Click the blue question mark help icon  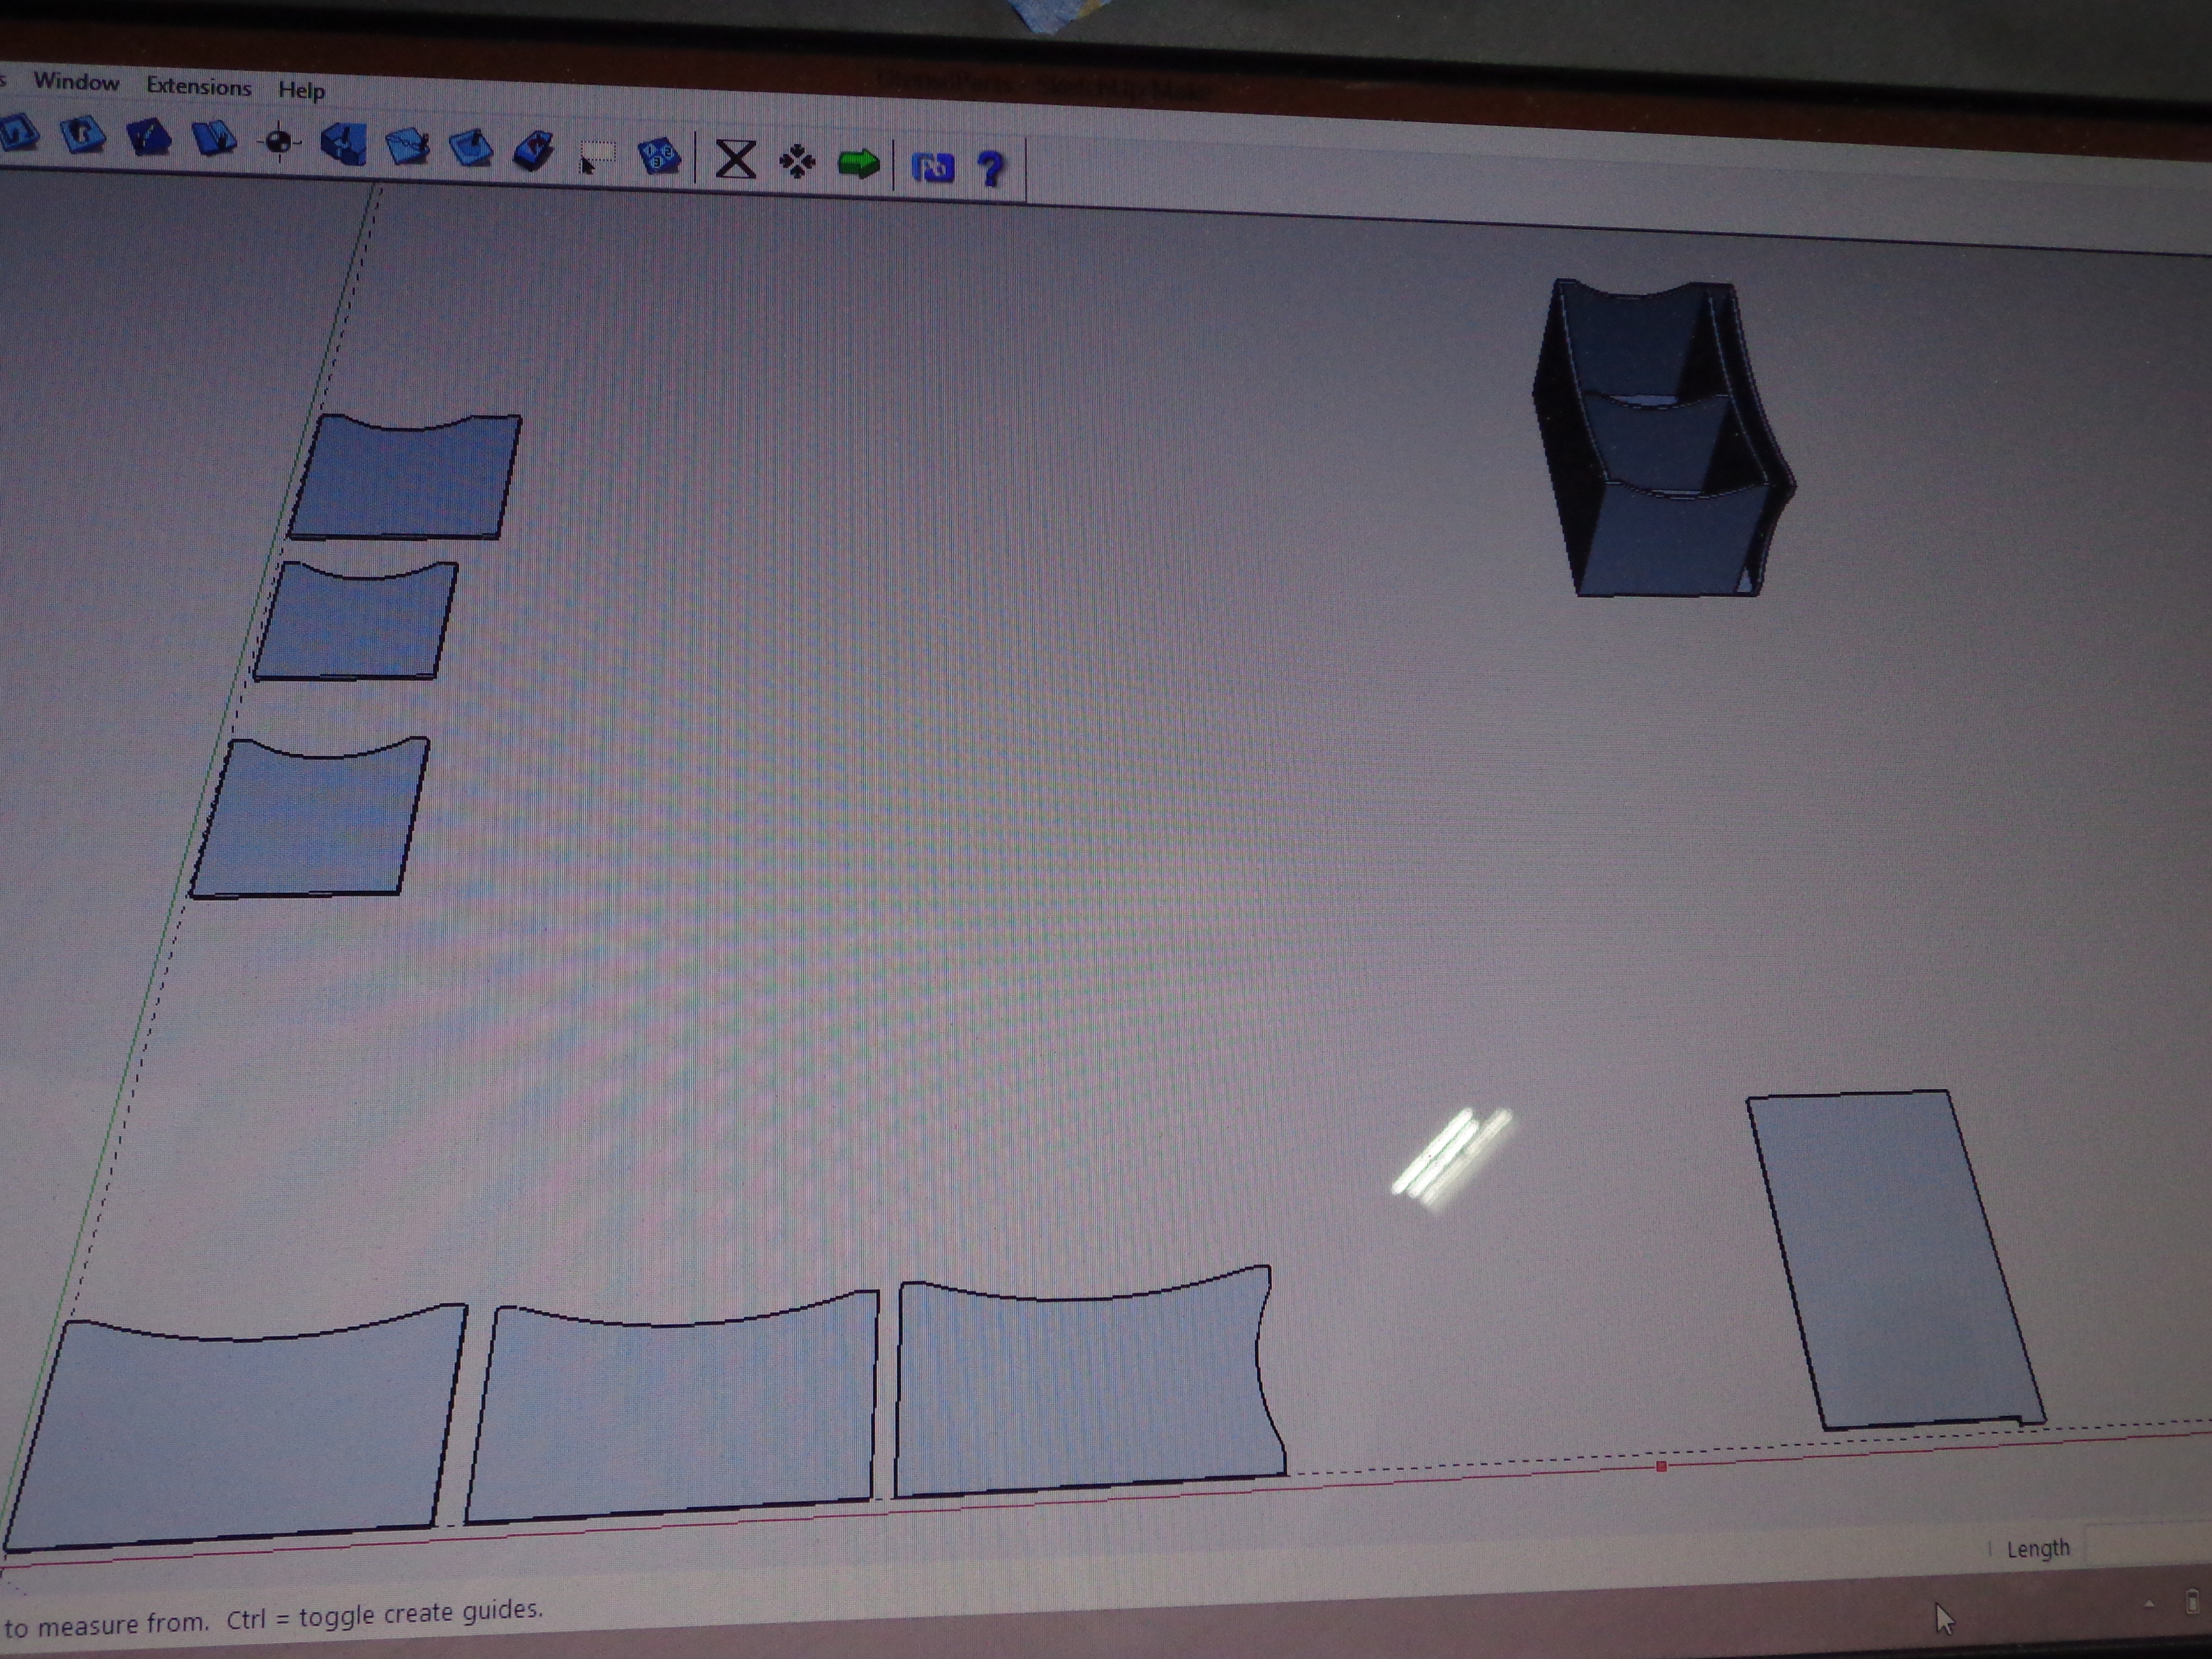[x=990, y=169]
